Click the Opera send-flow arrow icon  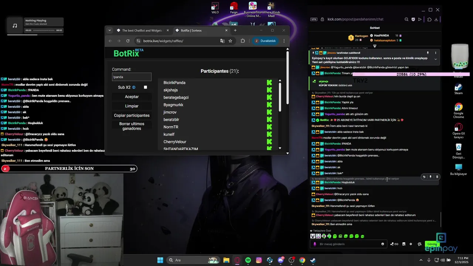(x=420, y=19)
